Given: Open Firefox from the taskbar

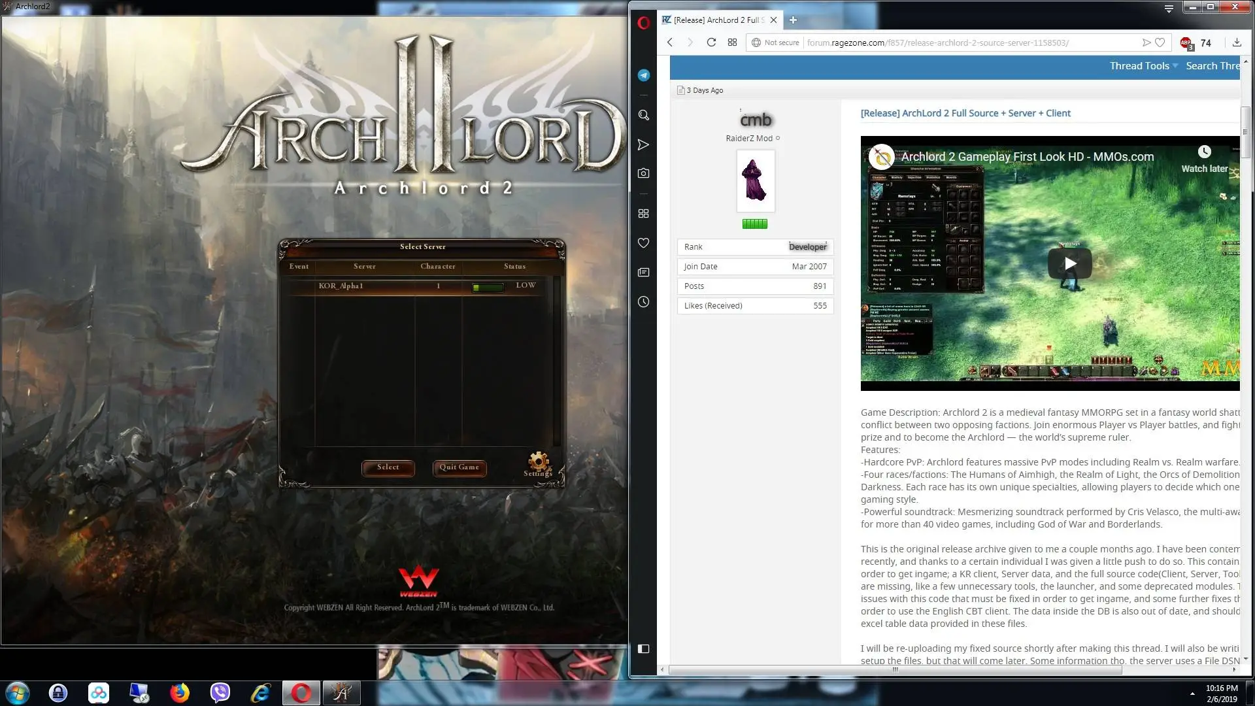Looking at the screenshot, I should [x=180, y=693].
